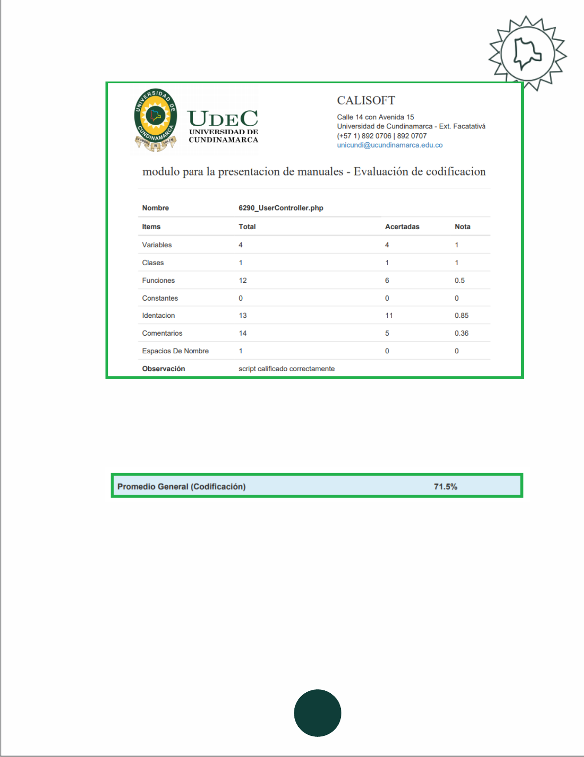Click Funciones acertadas value 6
584x757 pixels.
387,280
